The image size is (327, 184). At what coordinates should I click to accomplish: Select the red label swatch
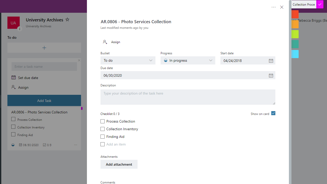295,14
